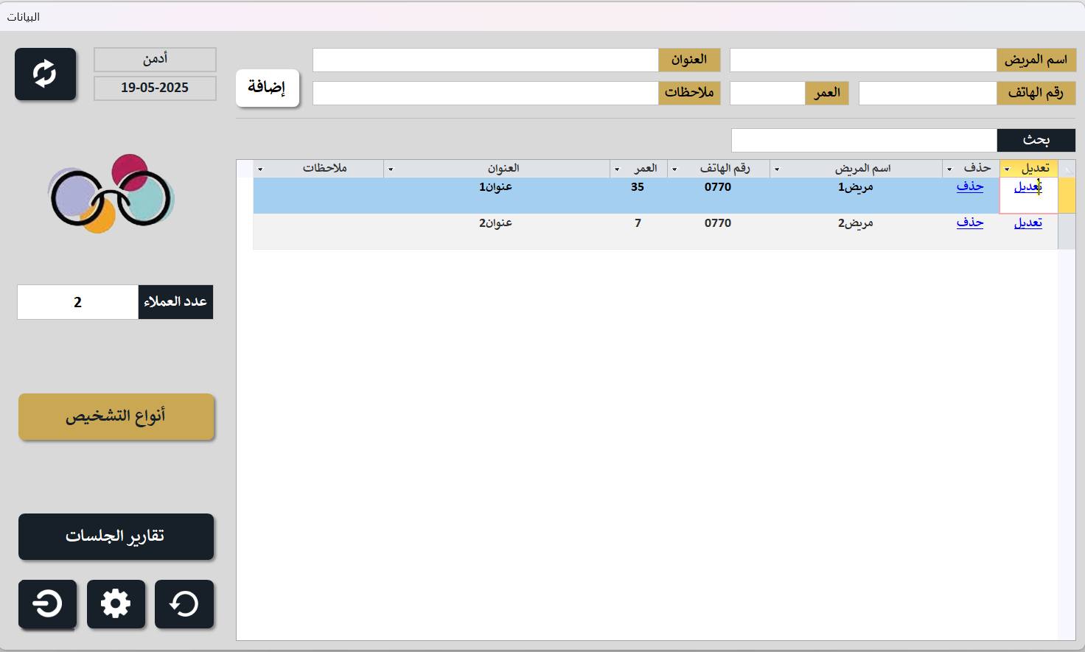The width and height of the screenshot is (1085, 652).
Task: Open تقارير الجلسات session reports
Action: tap(116, 536)
